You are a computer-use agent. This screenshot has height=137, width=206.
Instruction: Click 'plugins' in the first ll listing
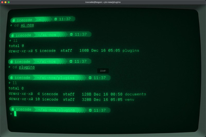[x=131, y=51]
